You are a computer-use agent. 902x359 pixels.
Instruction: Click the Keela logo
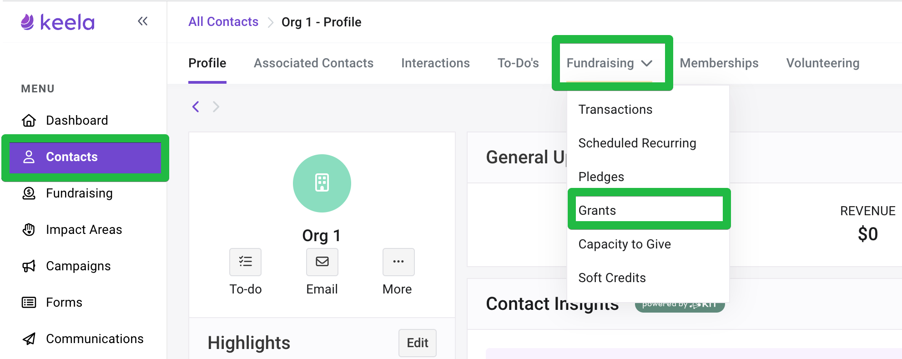(58, 22)
